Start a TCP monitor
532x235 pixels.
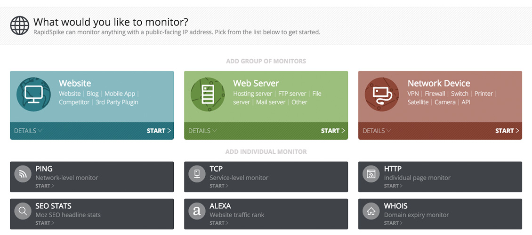(x=219, y=186)
